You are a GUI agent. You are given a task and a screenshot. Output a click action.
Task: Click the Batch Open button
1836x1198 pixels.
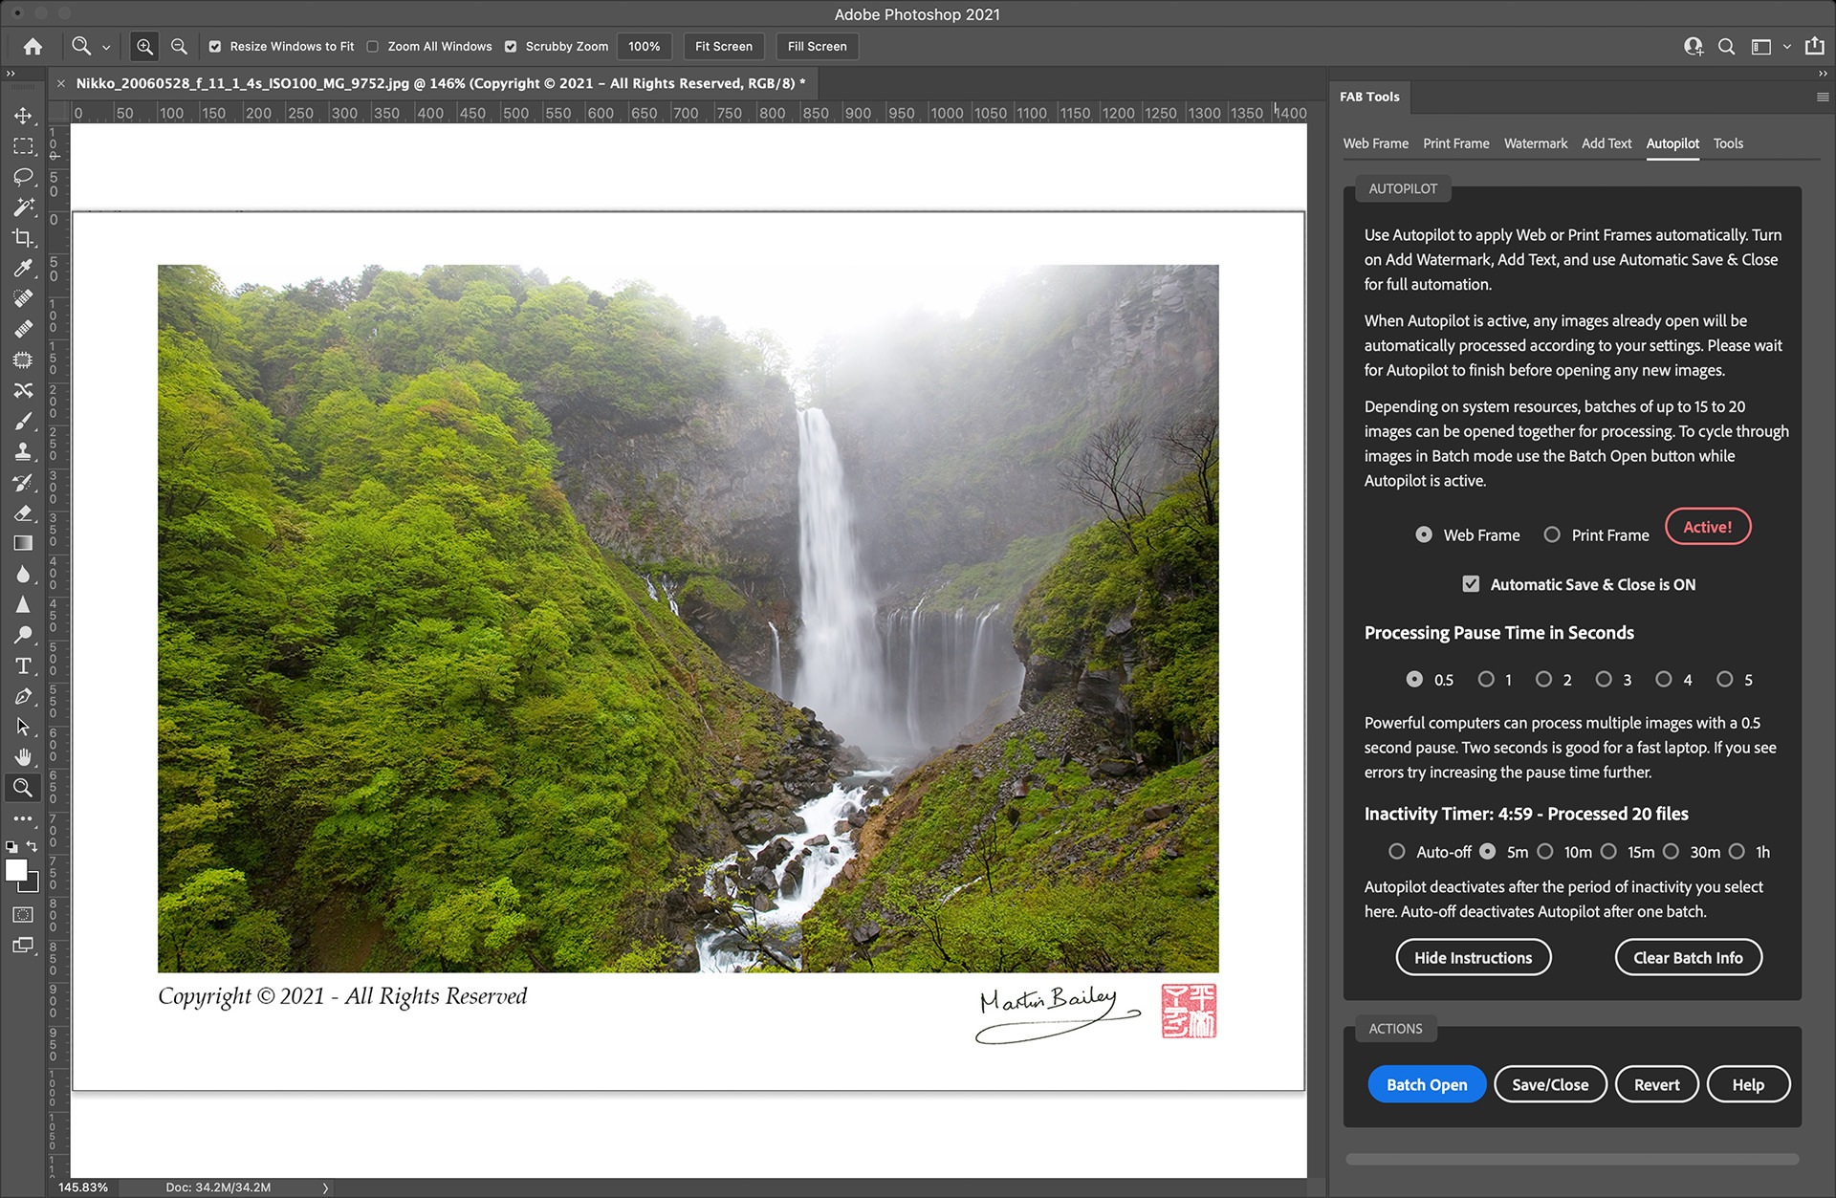coord(1426,1084)
